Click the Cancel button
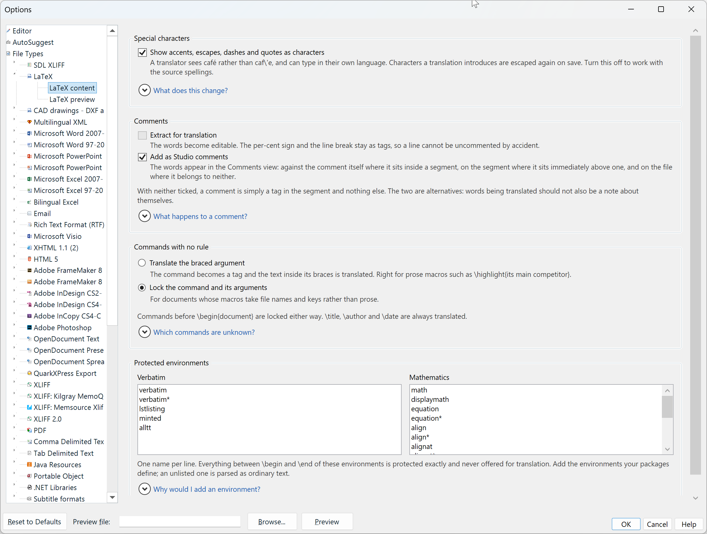 [657, 524]
